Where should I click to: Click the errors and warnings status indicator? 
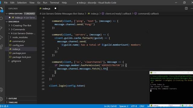pyautogui.click(x=4, y=106)
